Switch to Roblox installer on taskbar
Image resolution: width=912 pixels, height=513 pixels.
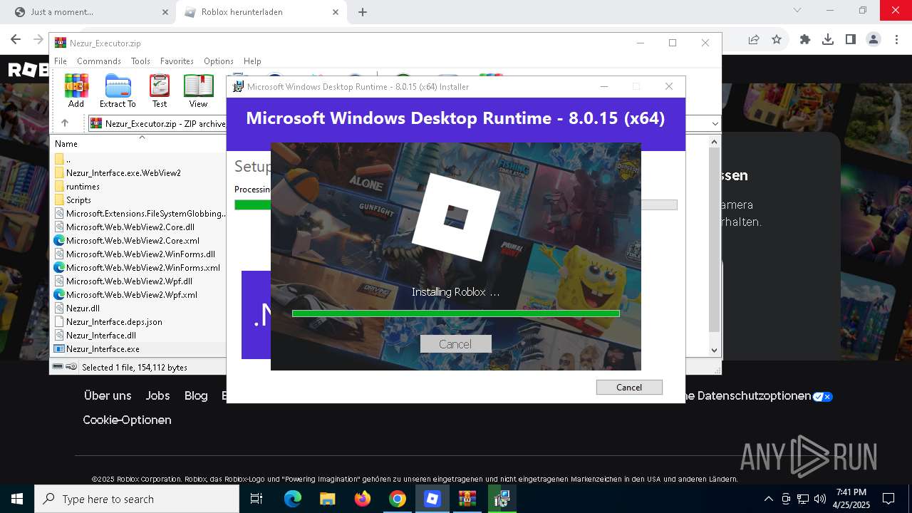click(432, 499)
